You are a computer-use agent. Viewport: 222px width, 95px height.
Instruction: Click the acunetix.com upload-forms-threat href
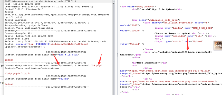point(169,82)
